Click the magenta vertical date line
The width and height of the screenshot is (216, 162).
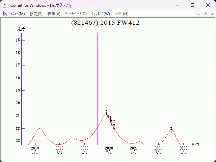[x=98, y=84]
